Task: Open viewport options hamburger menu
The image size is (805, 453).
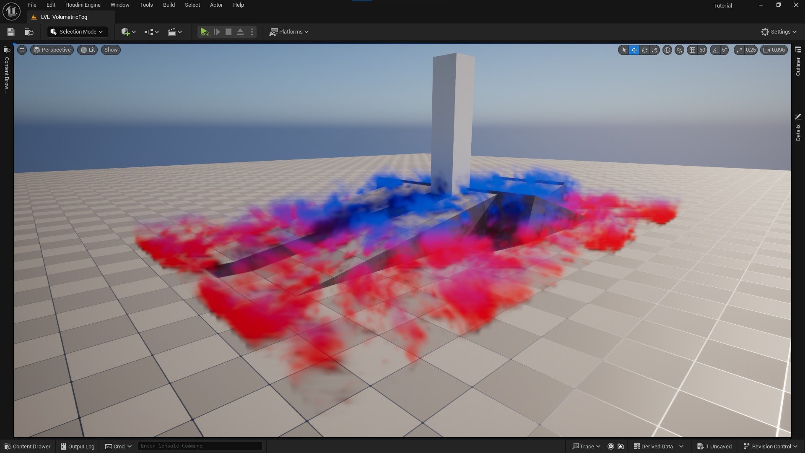Action: click(x=22, y=50)
